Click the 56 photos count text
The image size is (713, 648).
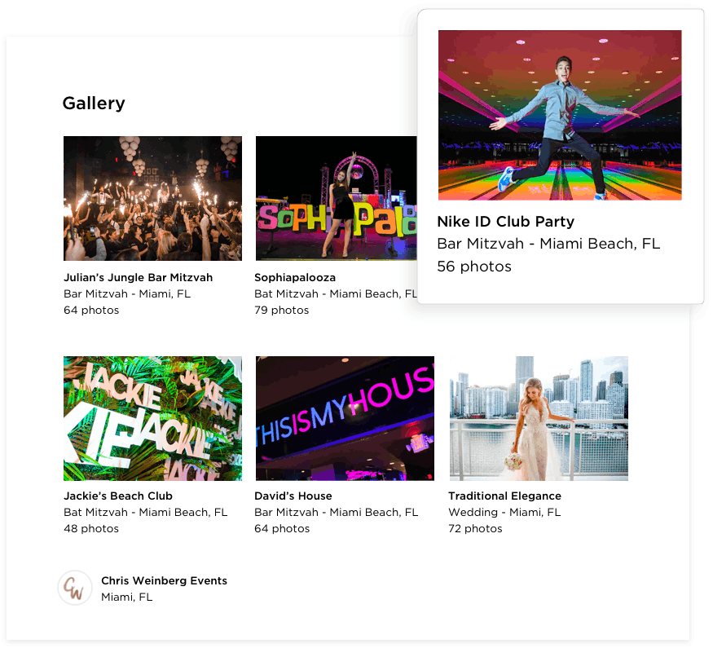coord(474,267)
